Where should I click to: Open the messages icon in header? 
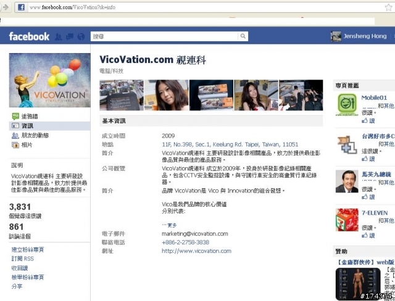click(70, 37)
